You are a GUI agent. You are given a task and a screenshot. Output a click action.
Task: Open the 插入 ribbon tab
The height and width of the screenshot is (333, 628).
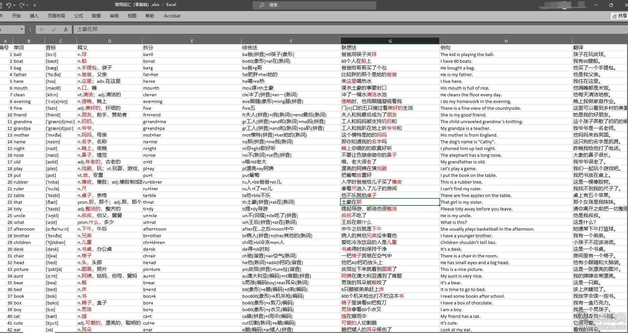tap(34, 16)
